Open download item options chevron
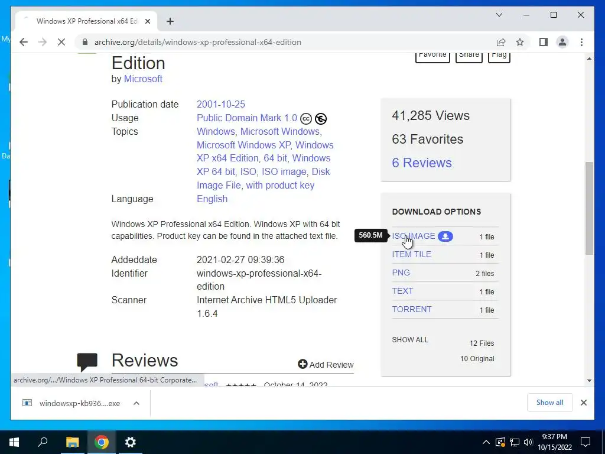605x454 pixels. (136, 403)
